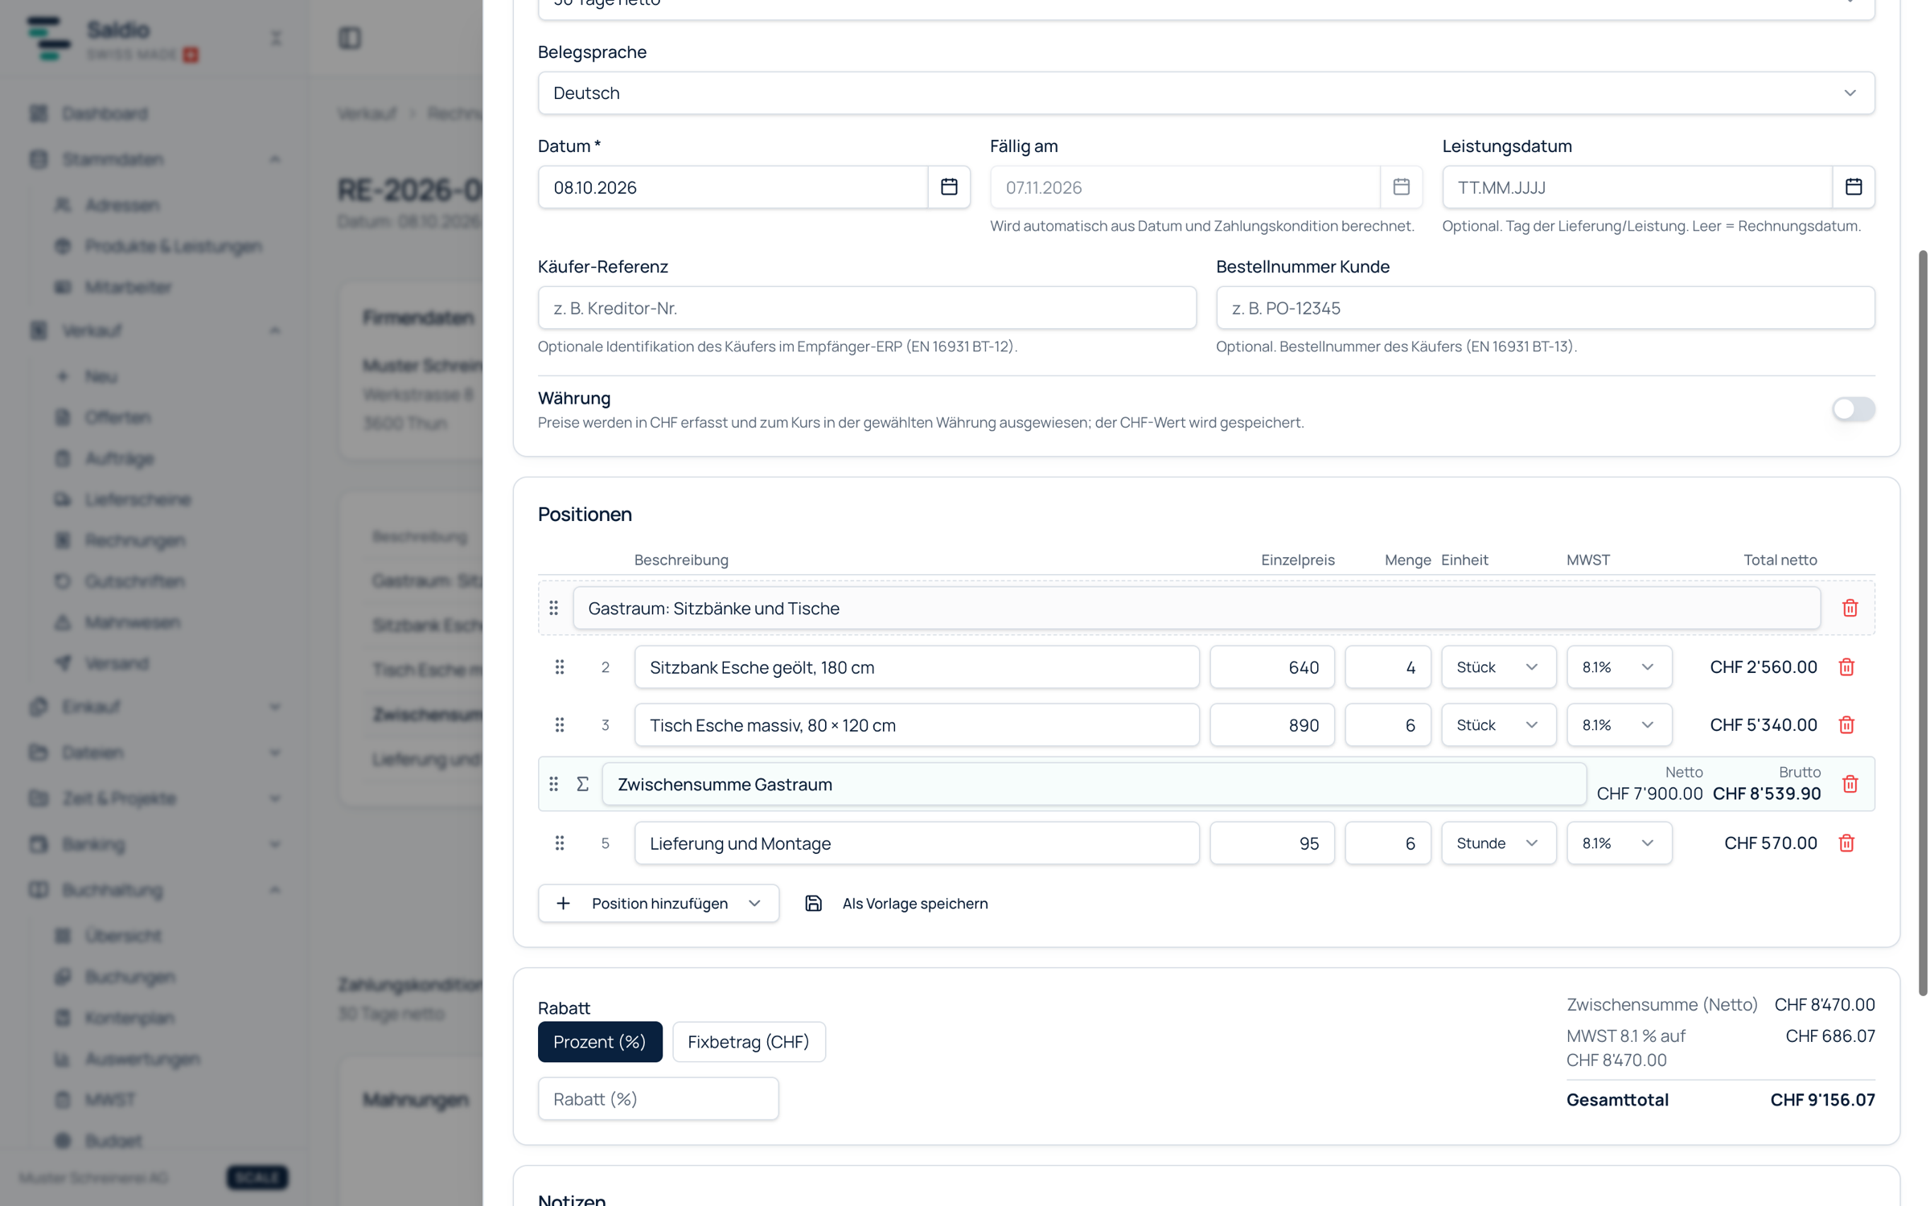
Task: Click Als Vorlage speichern
Action: (914, 904)
